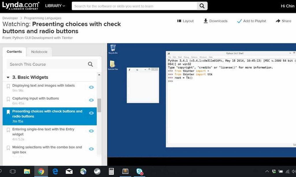
Task: Open the Layout options
Action: click(185, 21)
